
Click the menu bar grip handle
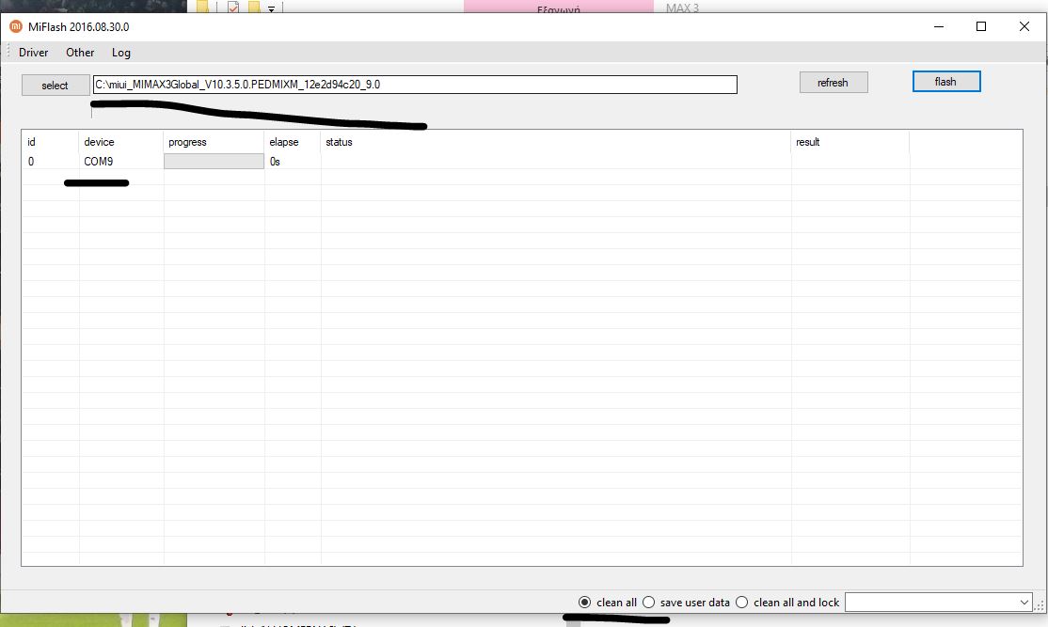click(8, 52)
